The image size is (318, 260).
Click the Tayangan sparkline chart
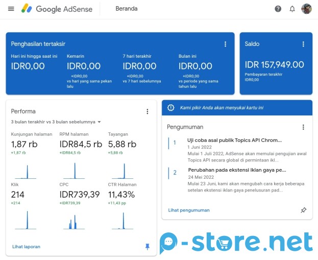(123, 171)
